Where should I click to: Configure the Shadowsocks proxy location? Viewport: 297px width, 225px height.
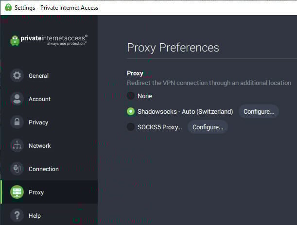pos(259,112)
